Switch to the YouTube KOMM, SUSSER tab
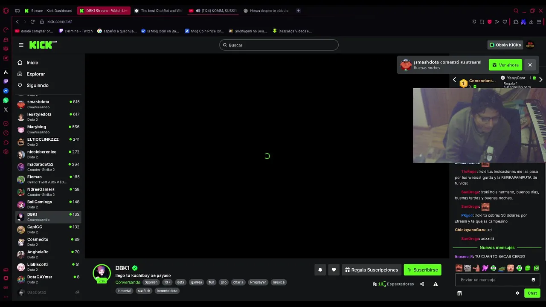This screenshot has height=307, width=546. [212, 11]
